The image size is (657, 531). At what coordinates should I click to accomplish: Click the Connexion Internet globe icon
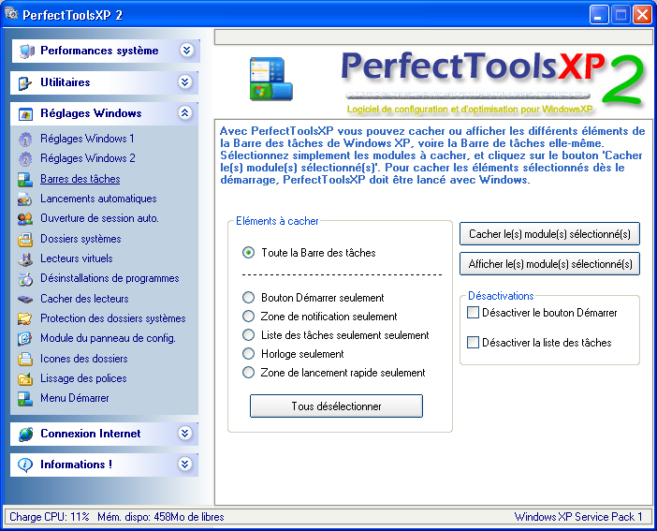tap(25, 435)
